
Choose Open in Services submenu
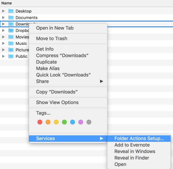pyautogui.click(x=139, y=164)
